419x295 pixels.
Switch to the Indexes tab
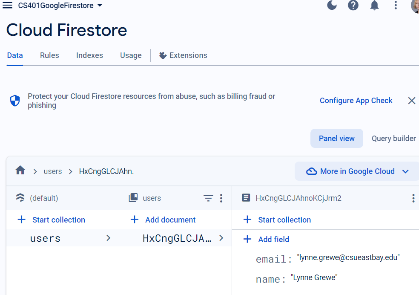(89, 55)
